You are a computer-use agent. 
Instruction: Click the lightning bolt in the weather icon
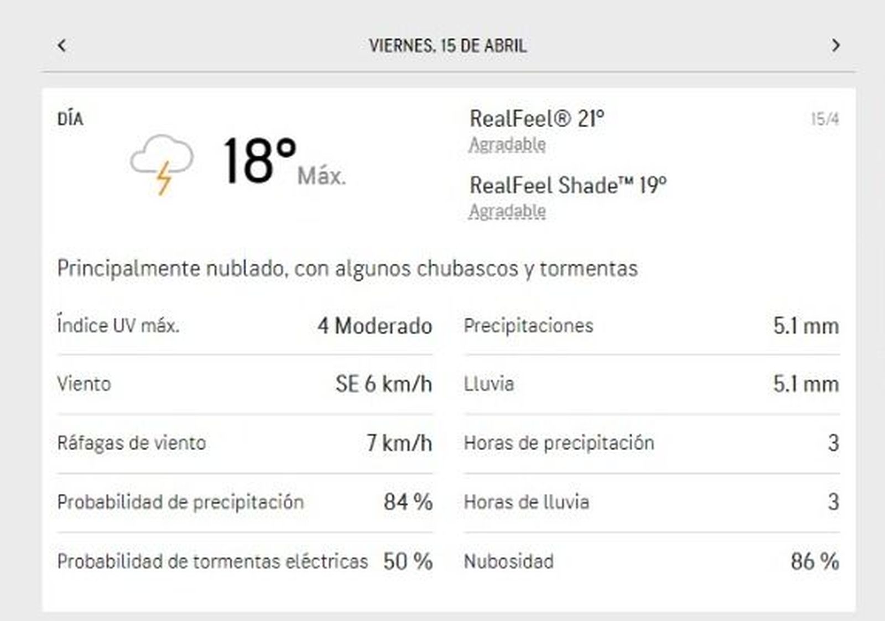pyautogui.click(x=162, y=178)
